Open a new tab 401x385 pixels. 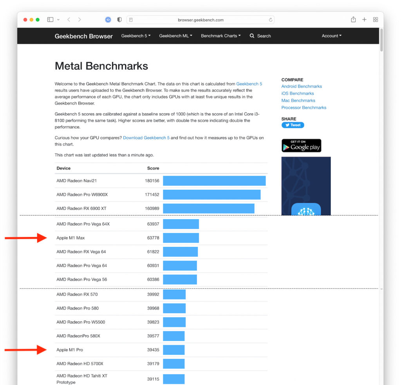pyautogui.click(x=364, y=20)
